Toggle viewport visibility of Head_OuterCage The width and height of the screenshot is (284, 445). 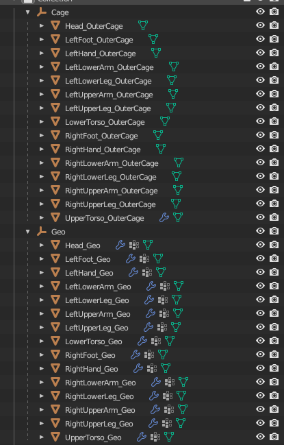click(x=260, y=25)
